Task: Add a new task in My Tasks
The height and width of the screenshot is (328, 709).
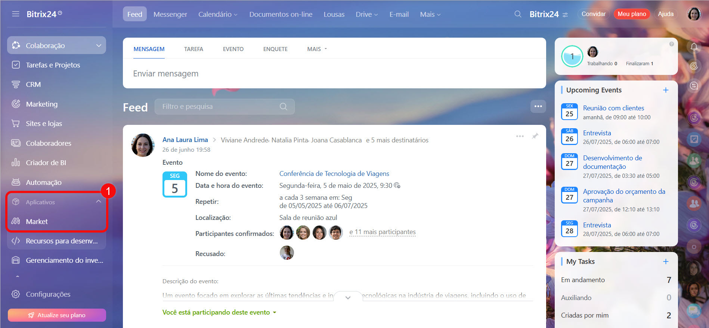Action: (665, 262)
